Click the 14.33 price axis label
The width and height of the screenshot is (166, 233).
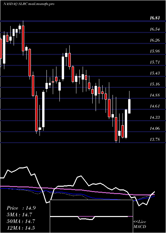tap(155, 117)
